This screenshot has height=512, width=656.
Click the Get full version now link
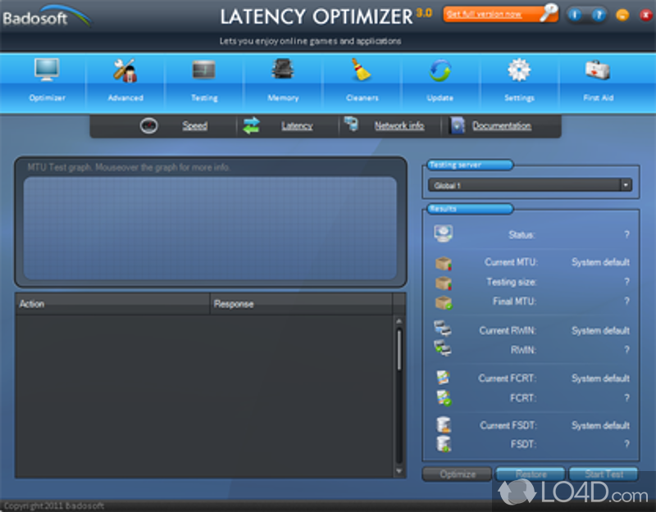point(484,14)
